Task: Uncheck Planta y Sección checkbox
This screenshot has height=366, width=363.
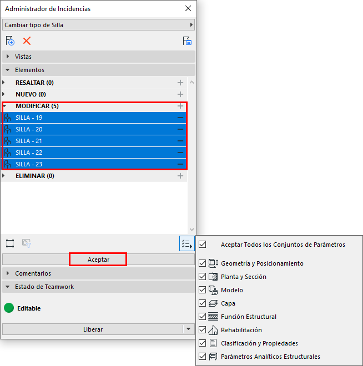Action: (202, 277)
